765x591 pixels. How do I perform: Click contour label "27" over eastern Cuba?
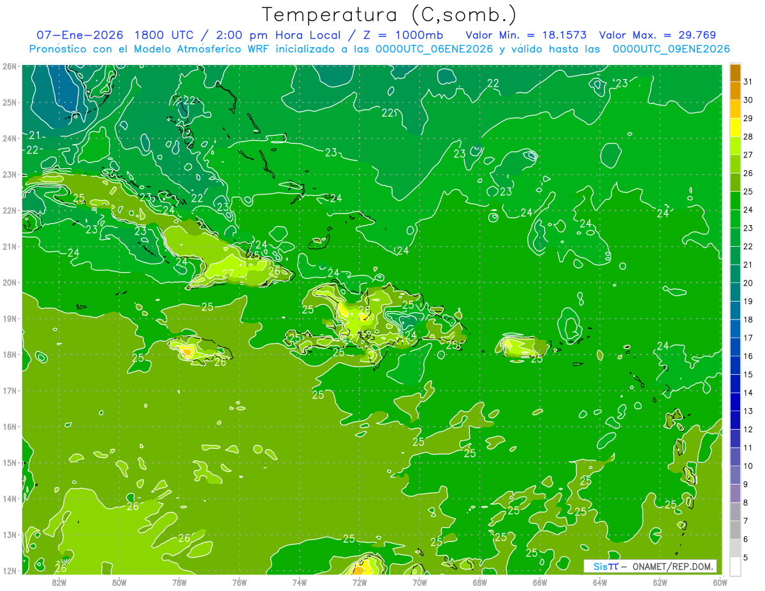tap(228, 274)
